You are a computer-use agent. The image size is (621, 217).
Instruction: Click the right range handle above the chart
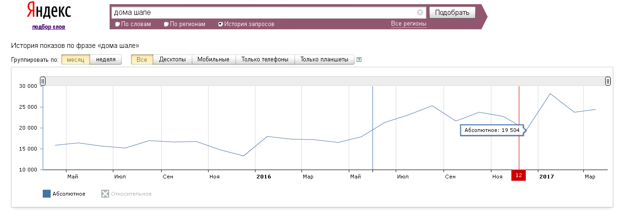point(608,81)
